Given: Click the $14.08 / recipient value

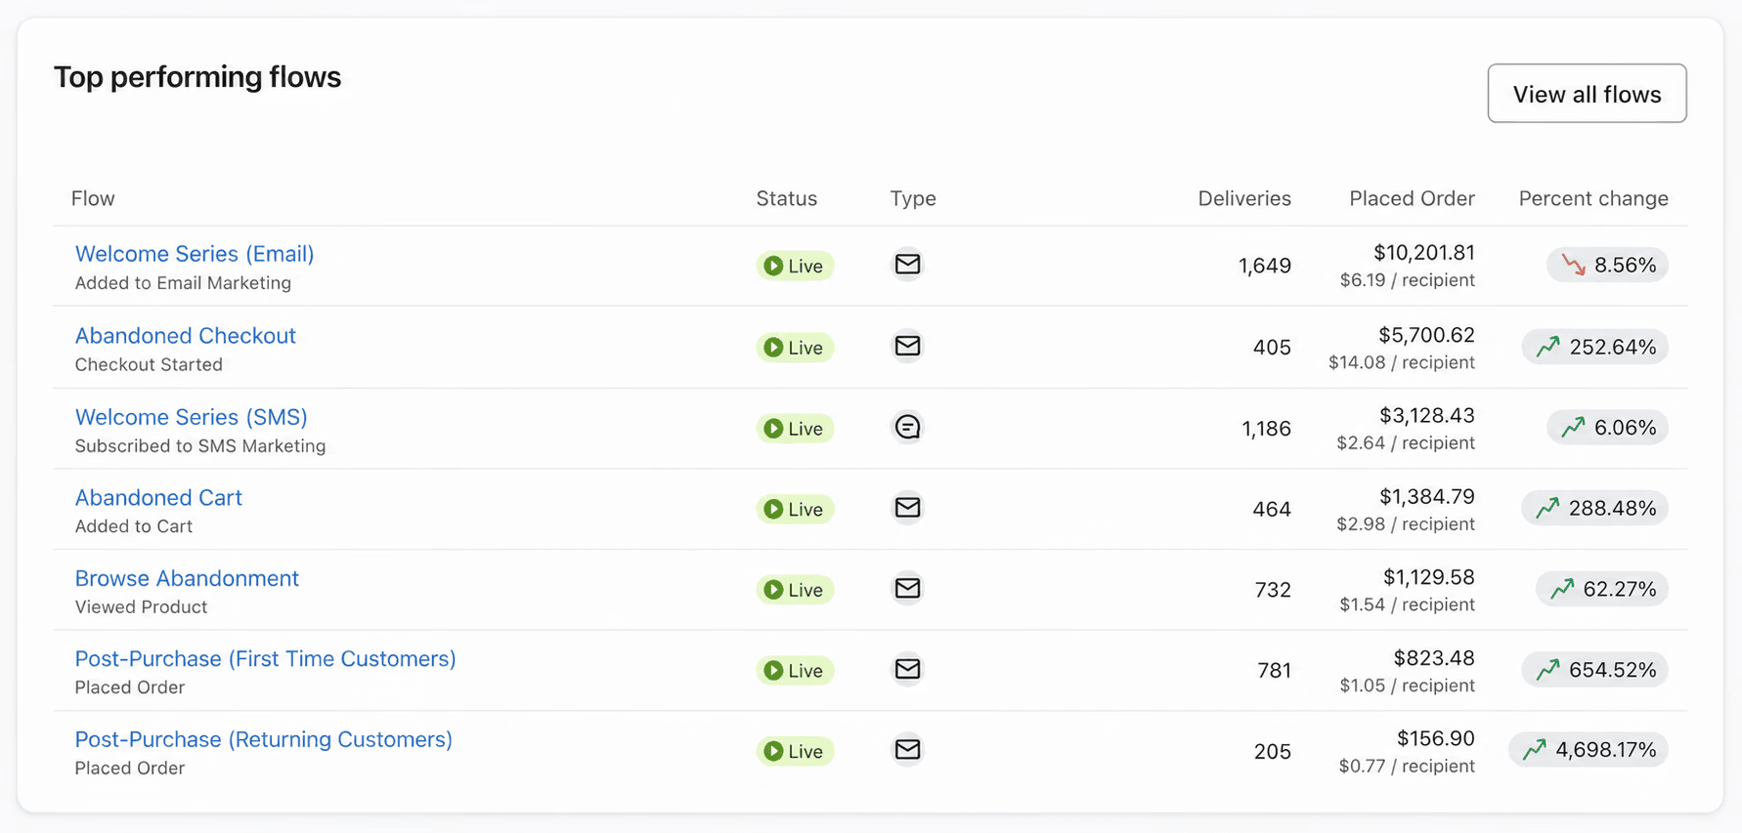Looking at the screenshot, I should coord(1402,362).
